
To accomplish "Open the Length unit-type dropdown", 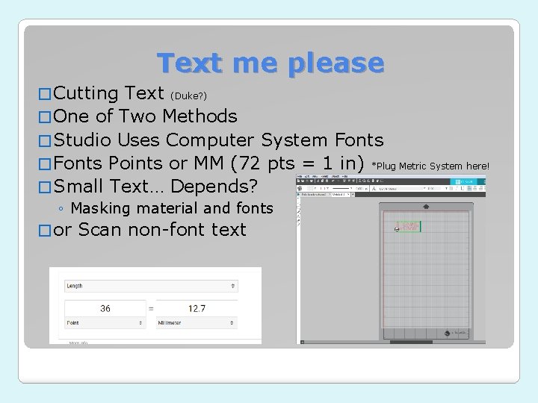I will pos(151,286).
